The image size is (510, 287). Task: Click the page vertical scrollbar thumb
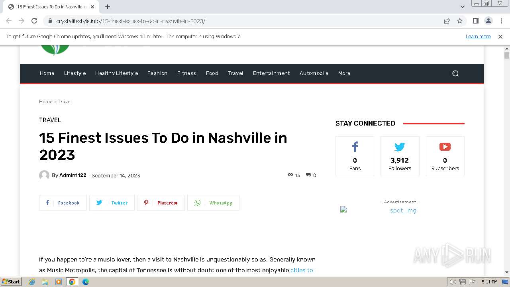tap(506, 55)
